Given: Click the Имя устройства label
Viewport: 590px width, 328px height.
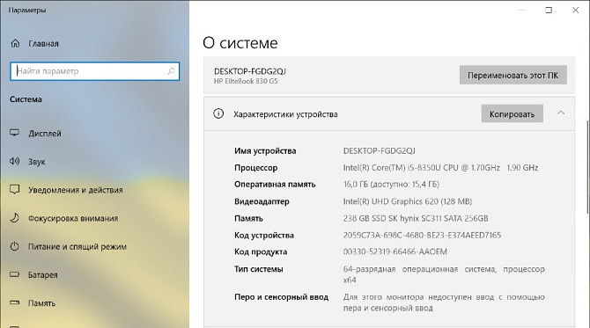Looking at the screenshot, I should click(265, 151).
